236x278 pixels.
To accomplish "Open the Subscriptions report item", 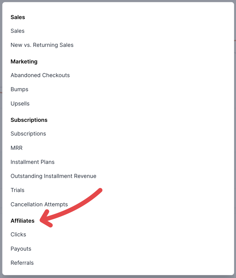I will 28,134.
